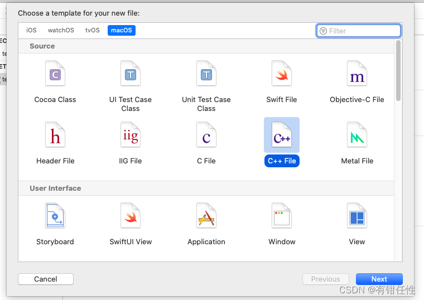Screen dimensions: 424x300
Task: Click the 'C File' label text
Action: tap(206, 161)
